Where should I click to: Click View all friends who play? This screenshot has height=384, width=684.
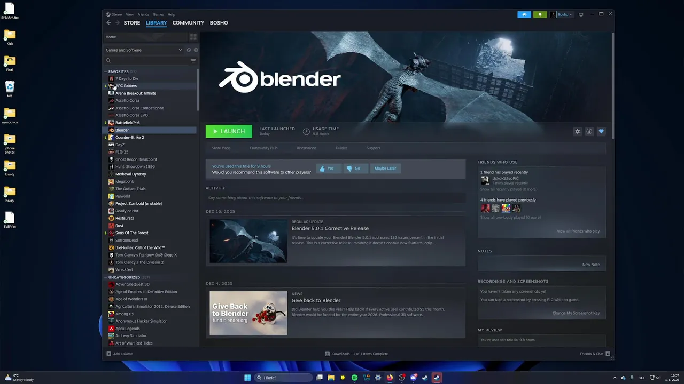pos(578,231)
